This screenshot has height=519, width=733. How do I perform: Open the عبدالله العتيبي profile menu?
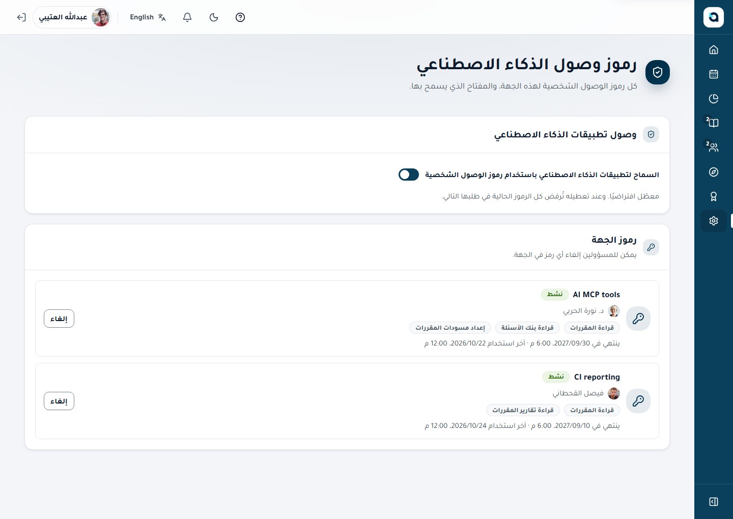(72, 17)
